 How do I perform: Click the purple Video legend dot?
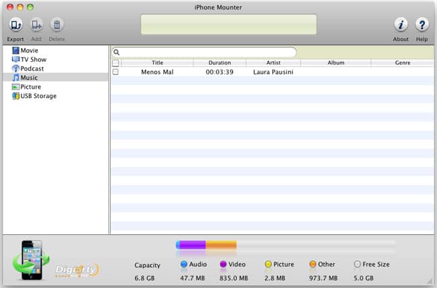point(223,264)
